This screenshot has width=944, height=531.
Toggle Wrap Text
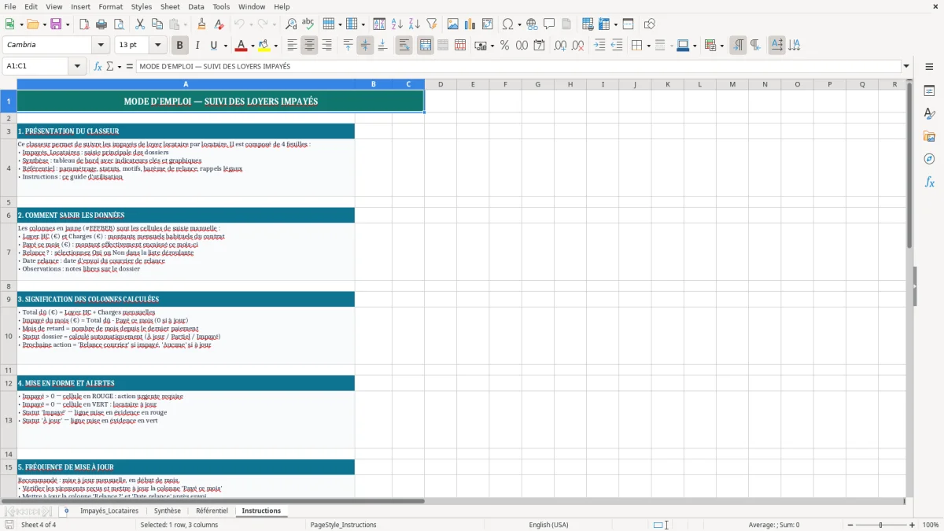point(404,46)
